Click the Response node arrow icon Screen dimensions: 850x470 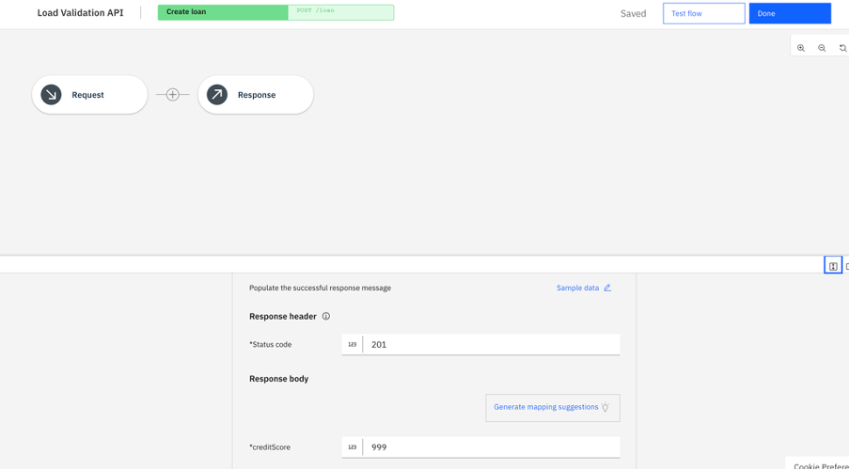click(217, 95)
